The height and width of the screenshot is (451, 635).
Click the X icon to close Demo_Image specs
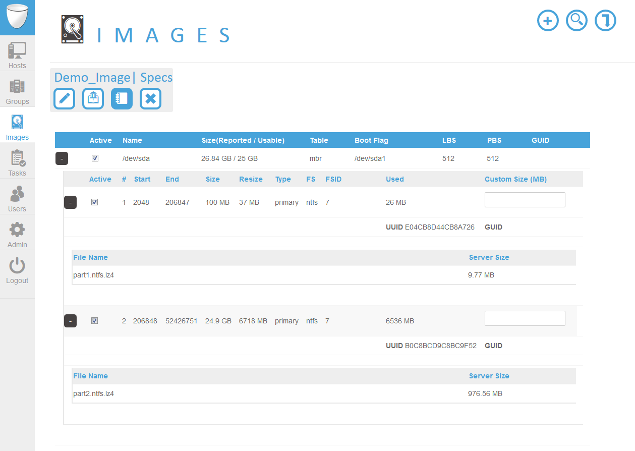(x=150, y=98)
